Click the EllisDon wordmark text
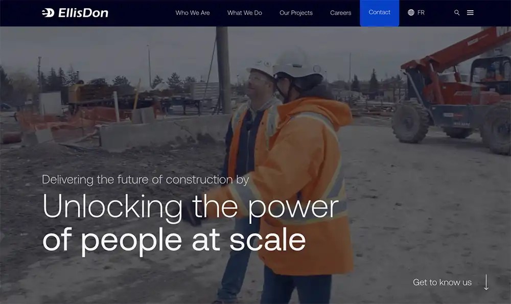 [x=83, y=13]
